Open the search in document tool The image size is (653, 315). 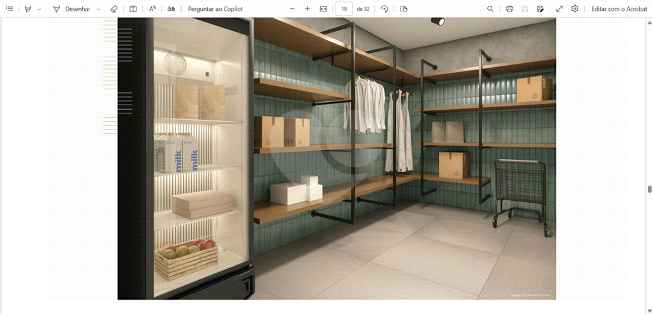point(490,9)
